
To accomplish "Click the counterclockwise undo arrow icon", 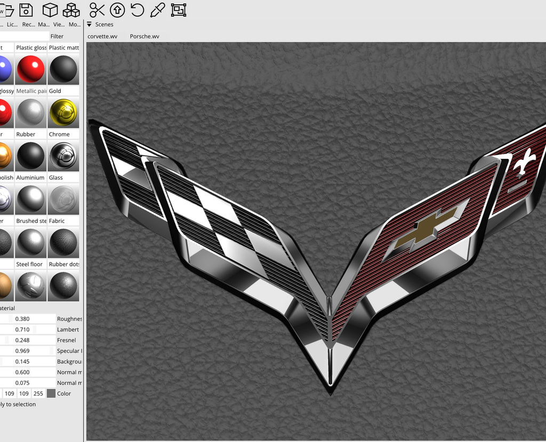I will pyautogui.click(x=137, y=10).
